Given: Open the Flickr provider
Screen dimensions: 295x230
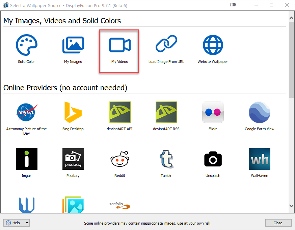Looking at the screenshot, I should 213,112.
